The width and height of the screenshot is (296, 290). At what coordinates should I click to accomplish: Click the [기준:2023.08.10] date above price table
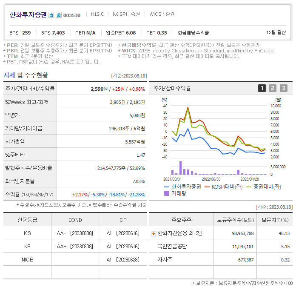pyautogui.click(x=129, y=76)
